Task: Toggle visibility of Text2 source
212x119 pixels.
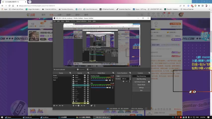Action: pos(85,77)
